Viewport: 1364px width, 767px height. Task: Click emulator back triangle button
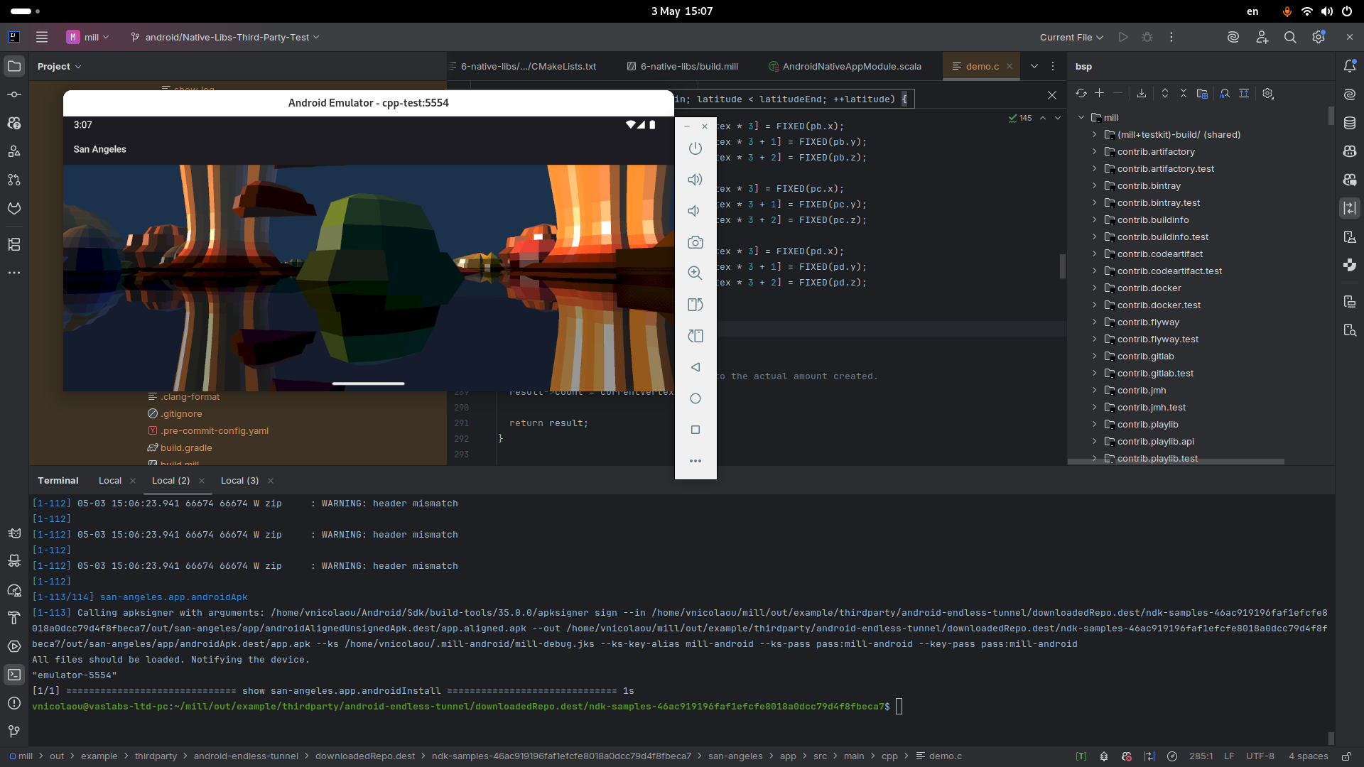click(x=695, y=367)
